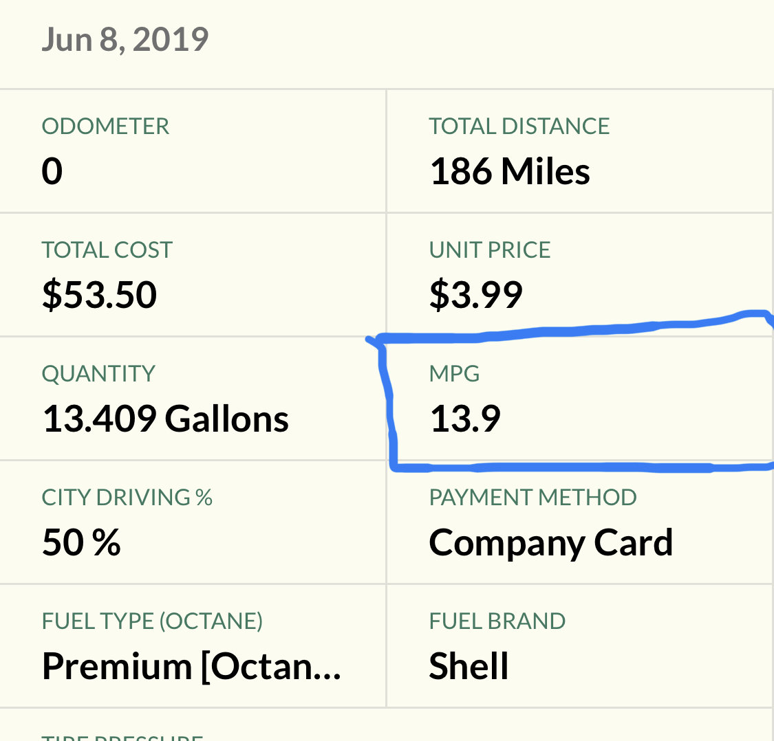Screen dimensions: 774x741
Task: Select the Odometer field showing 0
Action: 193,151
